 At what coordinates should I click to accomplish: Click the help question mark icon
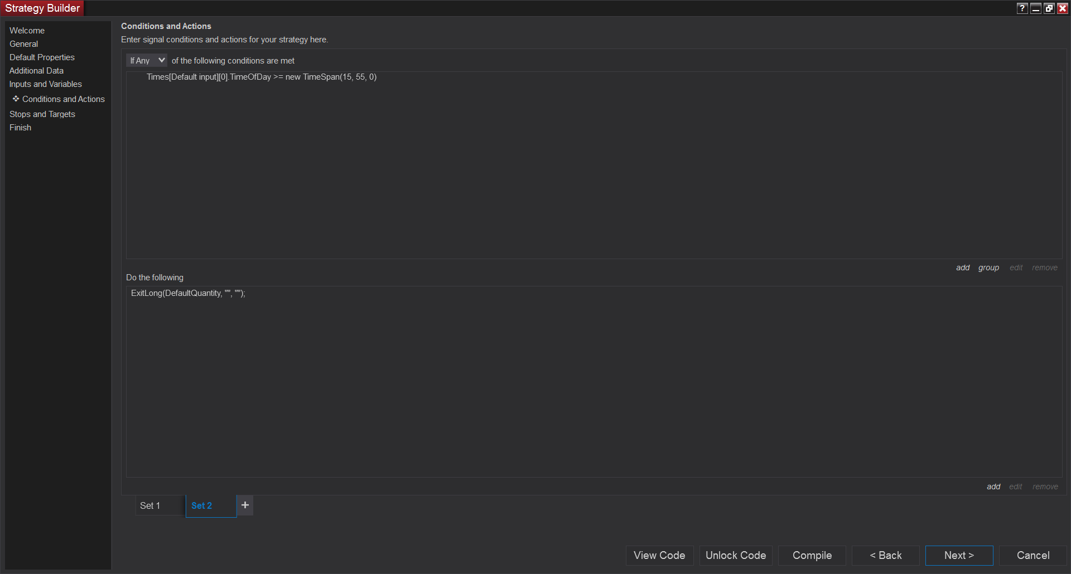[1022, 8]
